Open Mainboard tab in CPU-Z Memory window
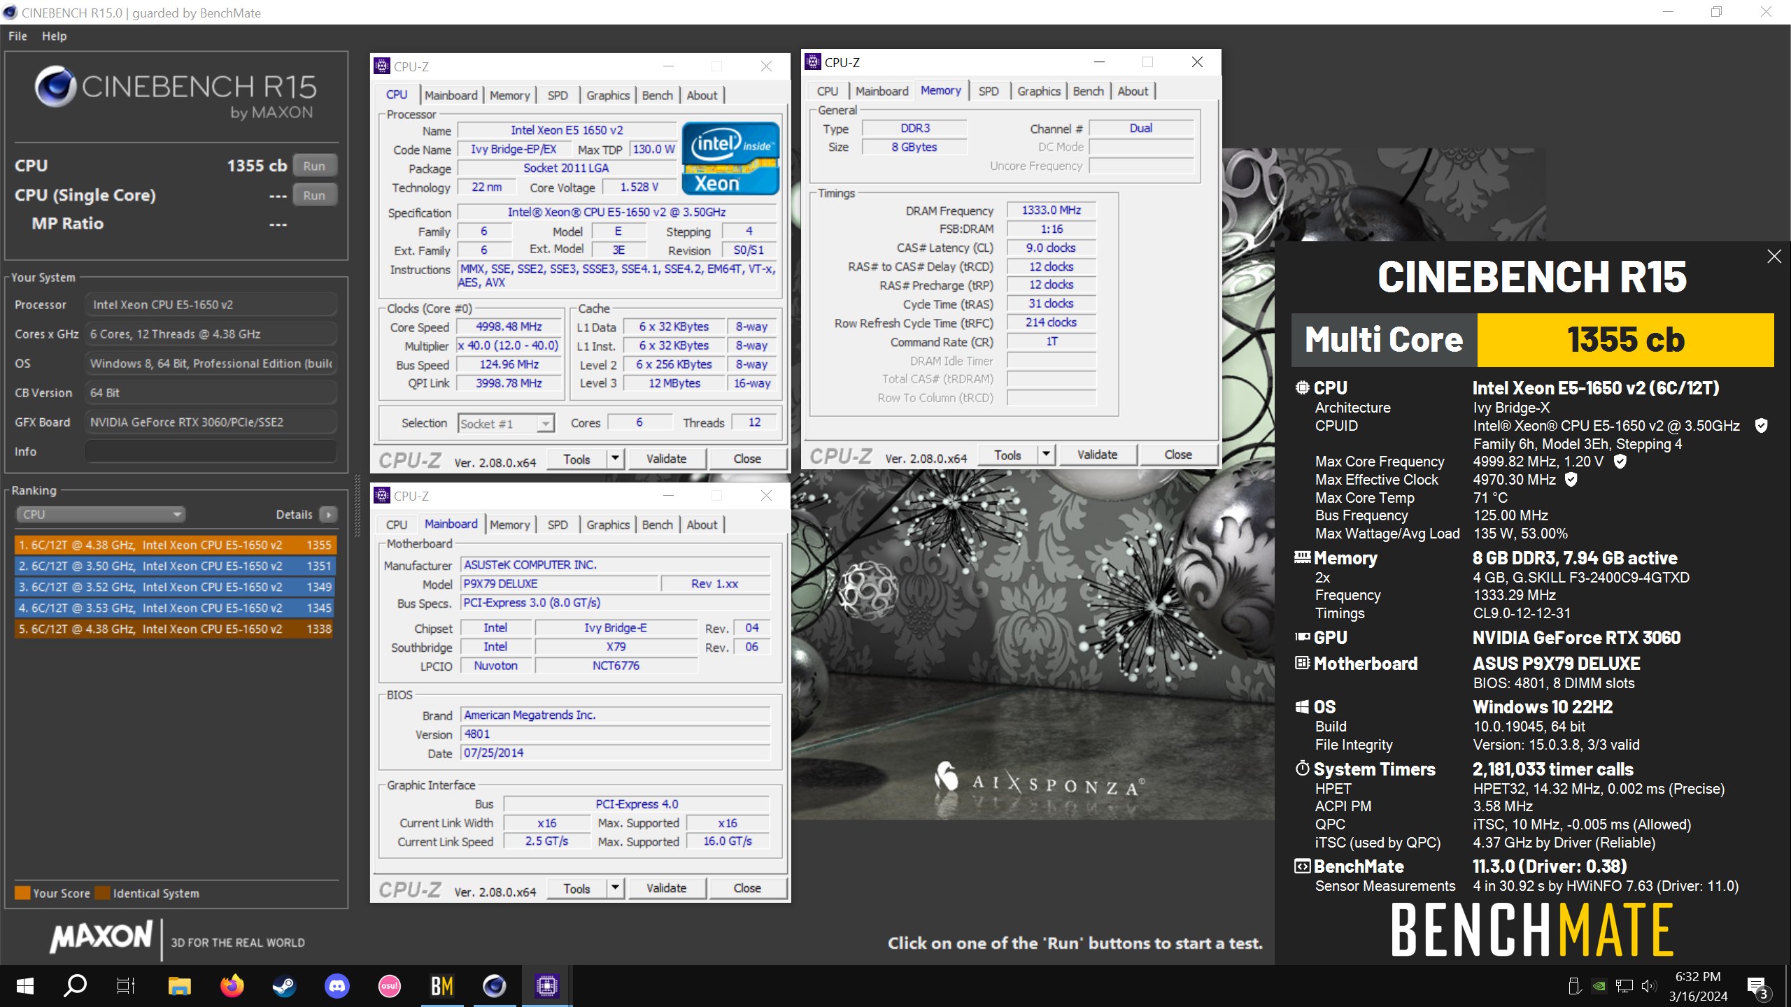The width and height of the screenshot is (1791, 1007). (882, 91)
